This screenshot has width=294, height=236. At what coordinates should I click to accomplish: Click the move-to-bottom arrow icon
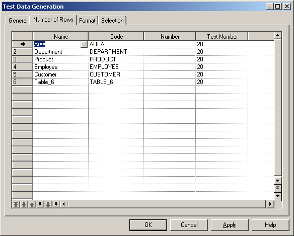pyautogui.click(x=56, y=204)
